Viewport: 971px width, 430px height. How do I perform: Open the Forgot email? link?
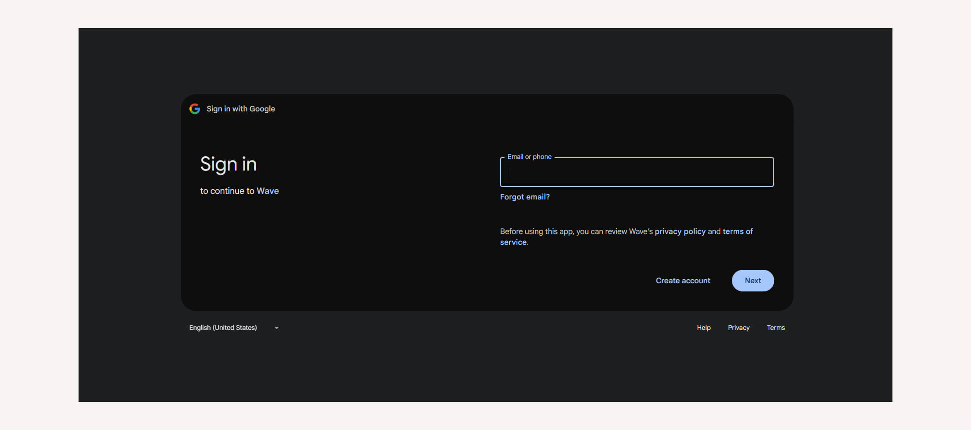coord(524,196)
